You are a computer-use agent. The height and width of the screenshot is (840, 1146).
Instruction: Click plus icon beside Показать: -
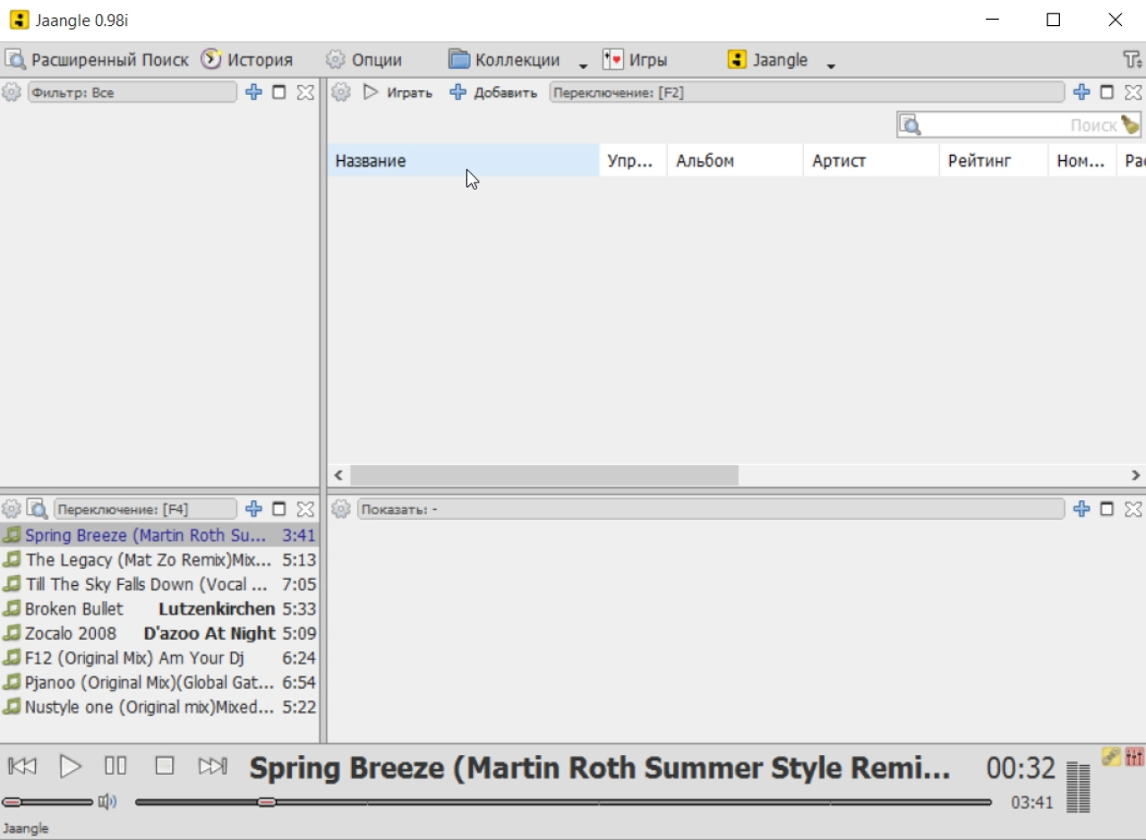click(1082, 509)
